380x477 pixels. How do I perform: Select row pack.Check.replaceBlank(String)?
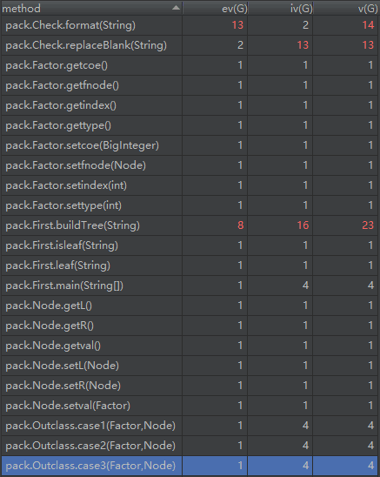point(190,45)
